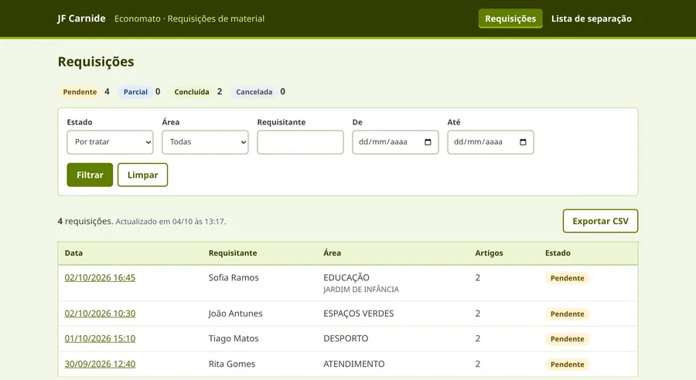696x380 pixels.
Task: Click the Economato · Requisições de material subtitle
Action: click(x=189, y=19)
